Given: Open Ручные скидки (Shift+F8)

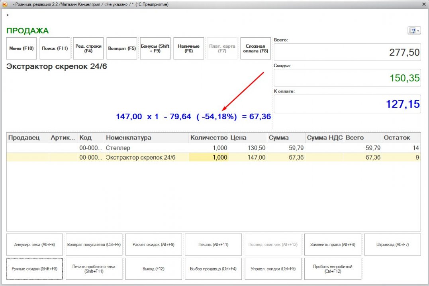Looking at the screenshot, I should click(35, 269).
